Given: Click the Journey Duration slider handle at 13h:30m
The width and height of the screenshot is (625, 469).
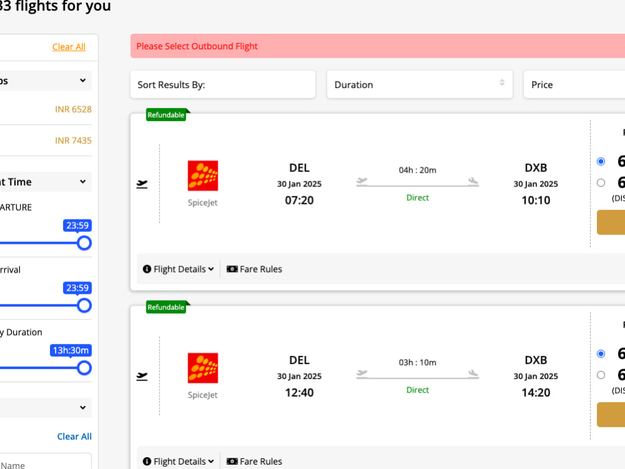Looking at the screenshot, I should pyautogui.click(x=84, y=368).
